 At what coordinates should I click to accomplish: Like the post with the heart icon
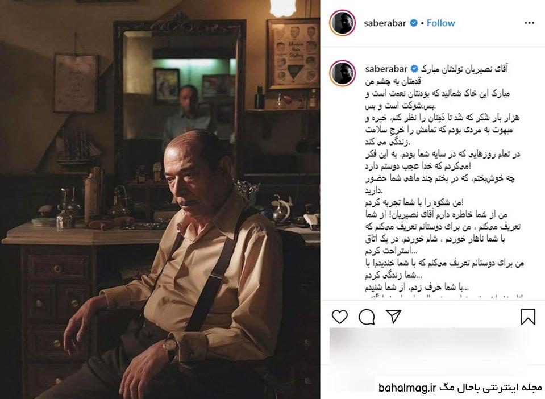(x=340, y=317)
